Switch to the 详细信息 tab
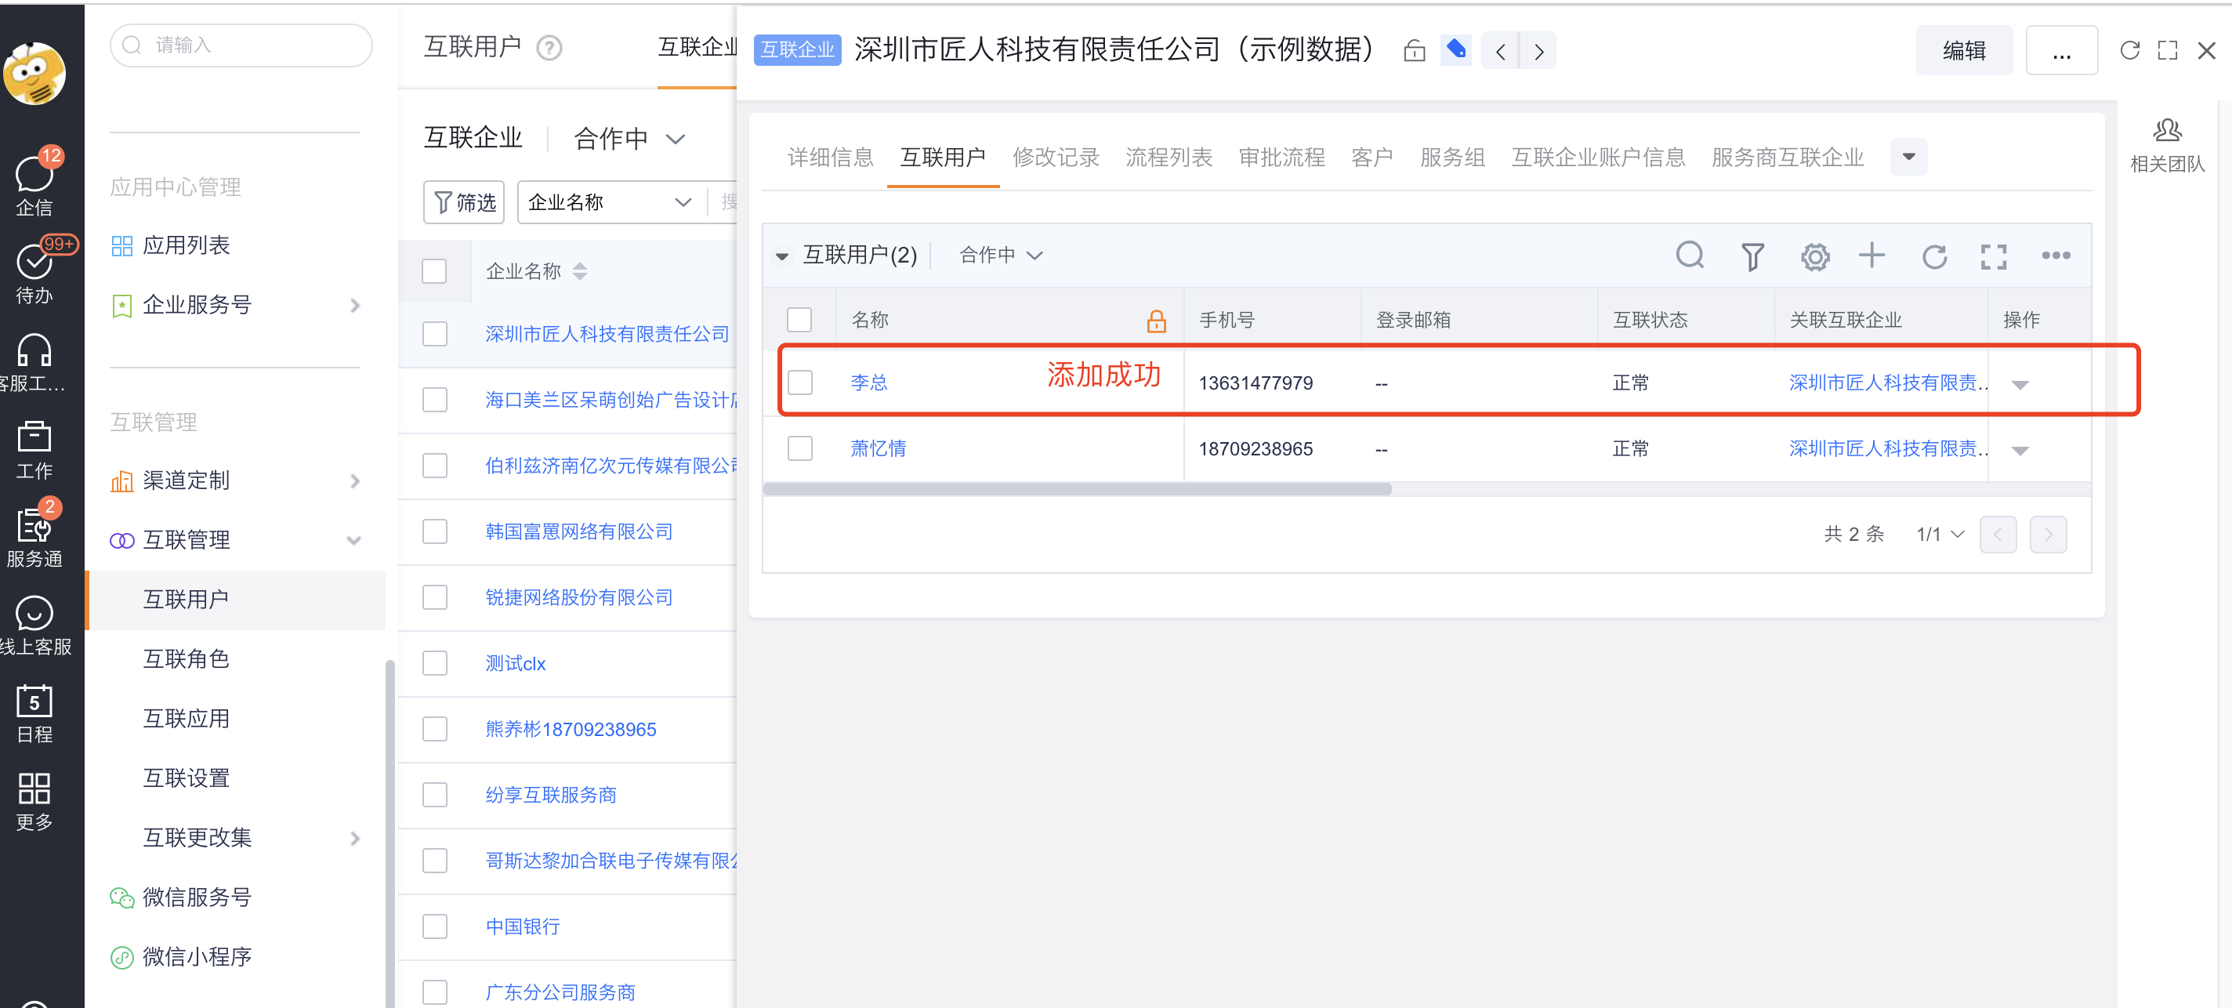The image size is (2232, 1008). point(830,157)
